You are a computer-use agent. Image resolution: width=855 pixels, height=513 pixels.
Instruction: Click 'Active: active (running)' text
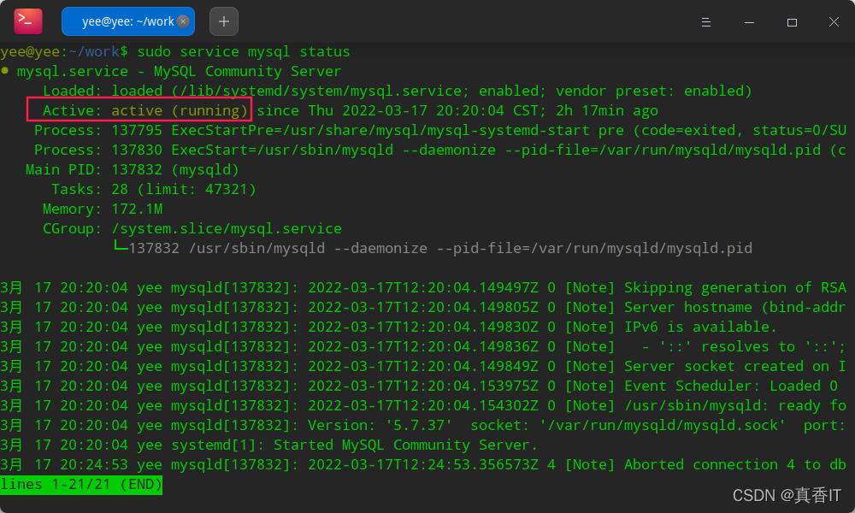coord(145,110)
